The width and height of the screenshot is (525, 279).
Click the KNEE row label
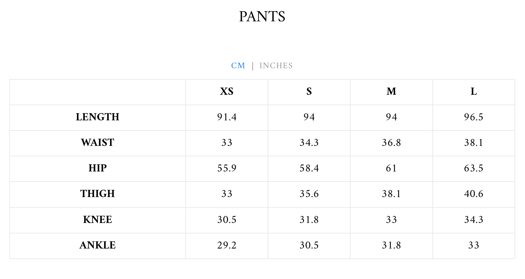coord(98,220)
